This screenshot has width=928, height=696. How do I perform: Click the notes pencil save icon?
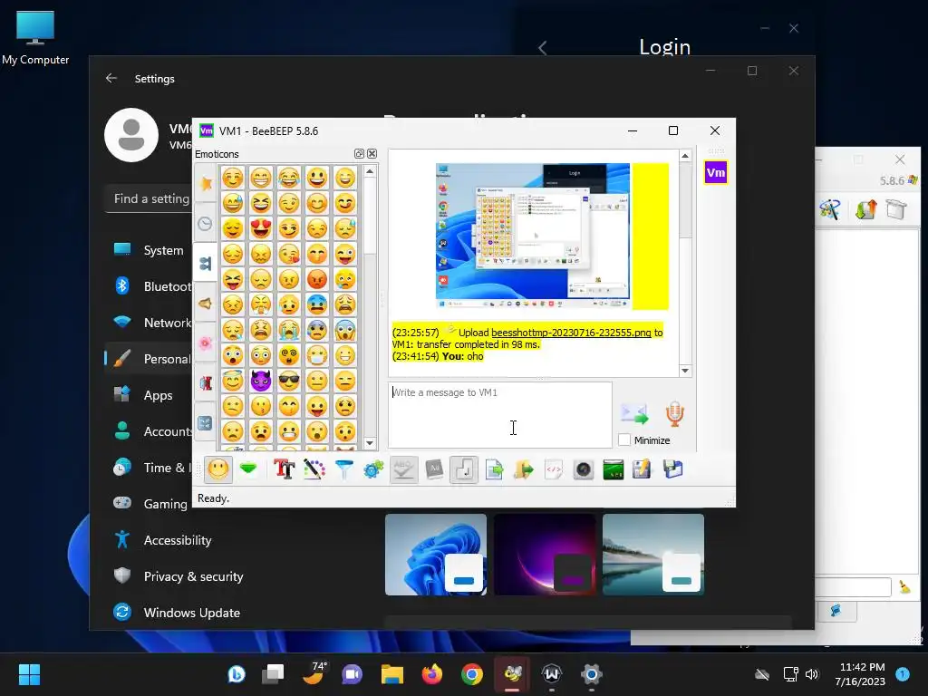coord(643,470)
